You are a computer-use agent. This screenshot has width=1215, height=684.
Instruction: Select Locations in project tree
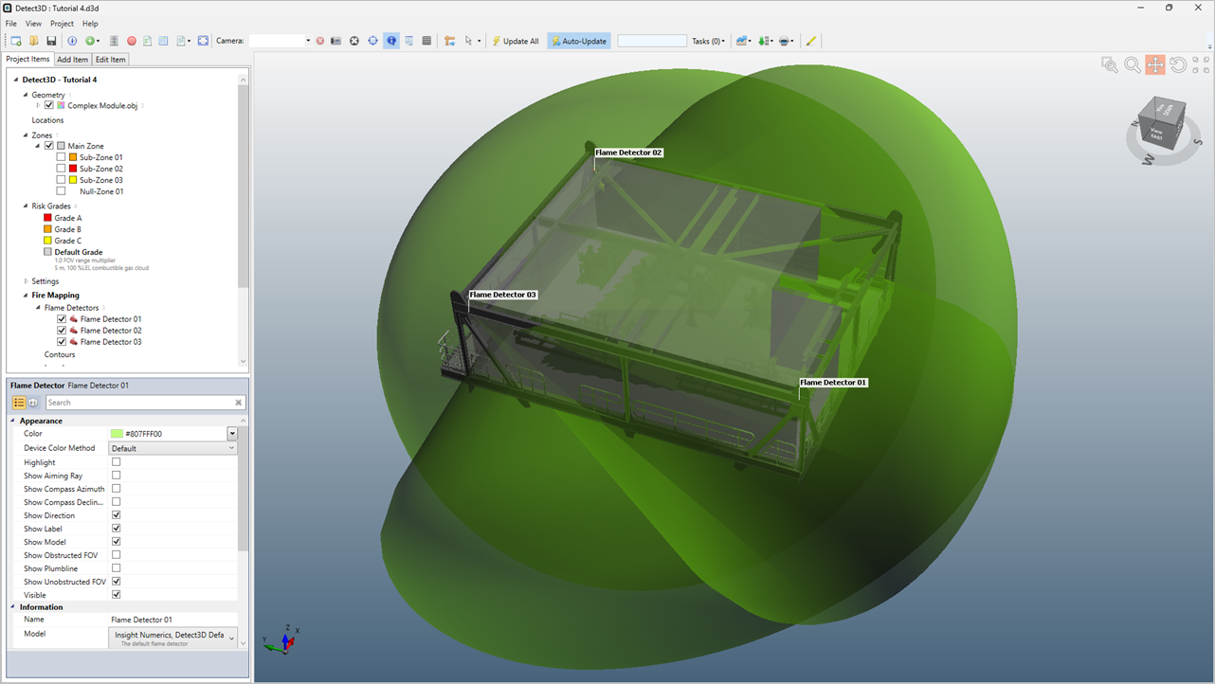coord(47,120)
